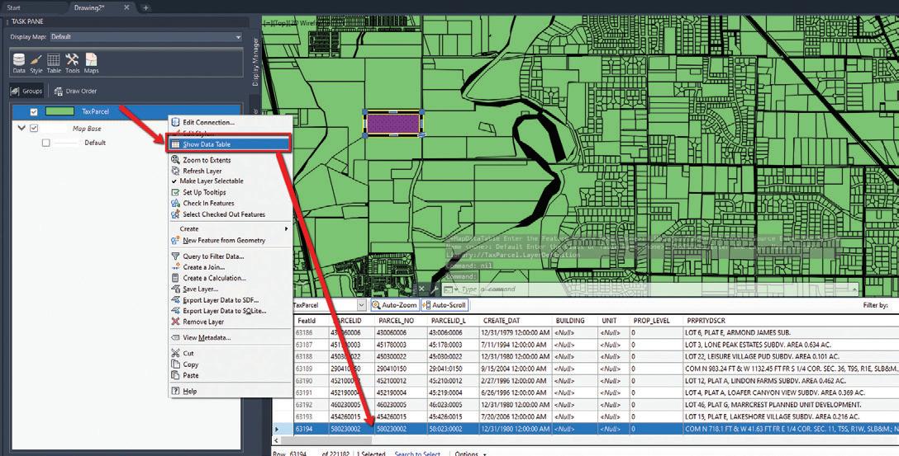
Task: Expand the Create submenu
Action: pyautogui.click(x=230, y=229)
